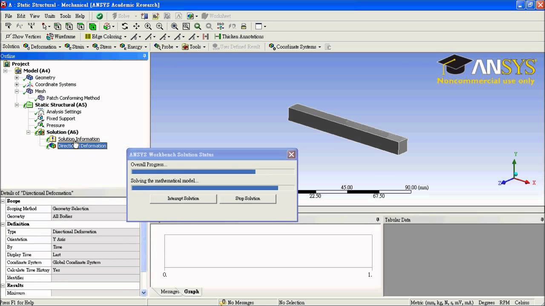Switch to the Graph tab
545x306 pixels.
[191, 292]
